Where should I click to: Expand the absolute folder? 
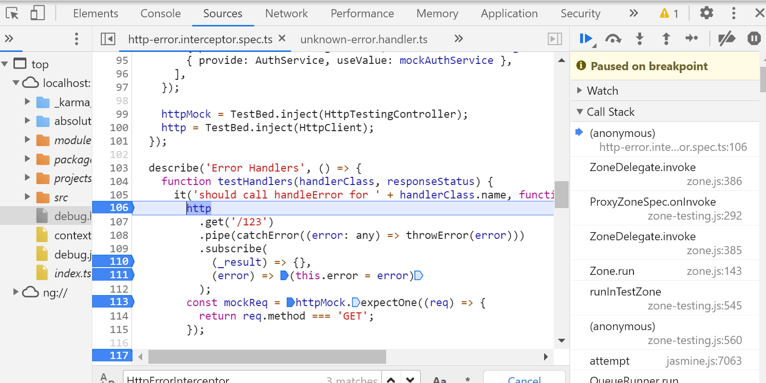[x=27, y=121]
